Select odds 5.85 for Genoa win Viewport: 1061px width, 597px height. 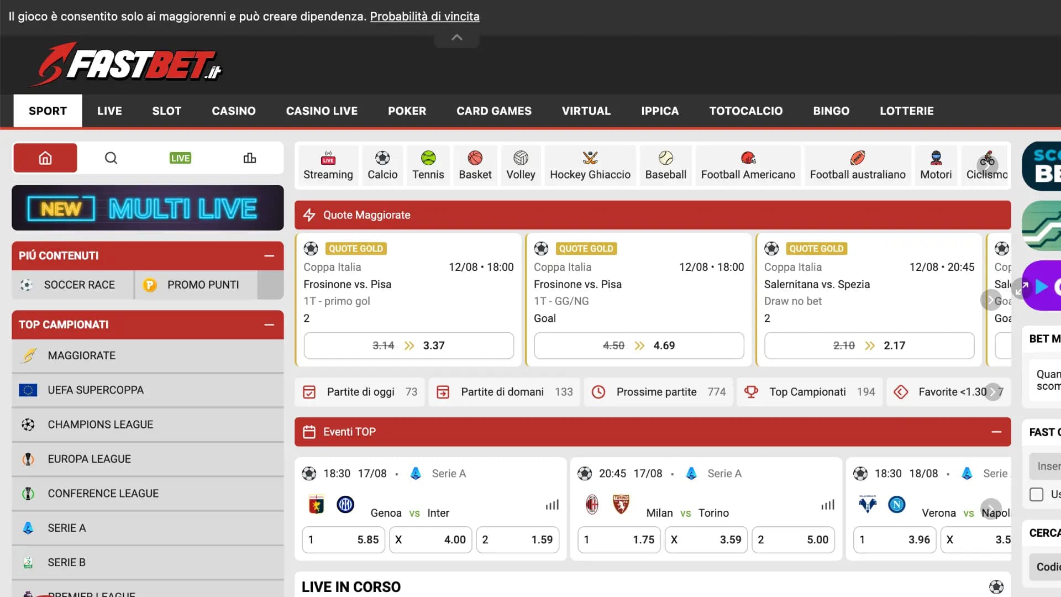tap(344, 540)
